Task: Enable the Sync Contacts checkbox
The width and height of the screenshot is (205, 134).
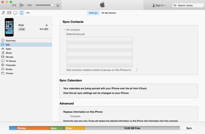Action: pos(61,22)
